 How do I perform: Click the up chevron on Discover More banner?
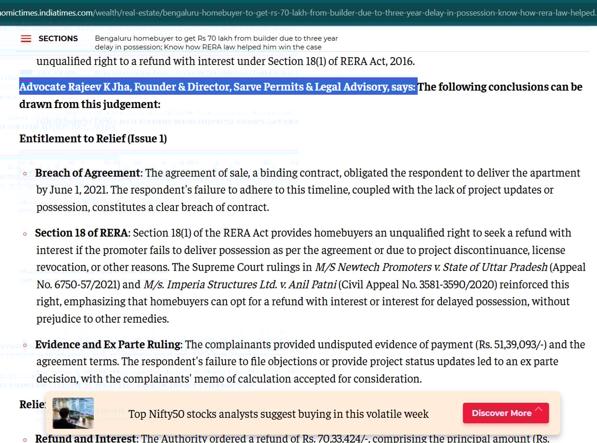tap(539, 409)
